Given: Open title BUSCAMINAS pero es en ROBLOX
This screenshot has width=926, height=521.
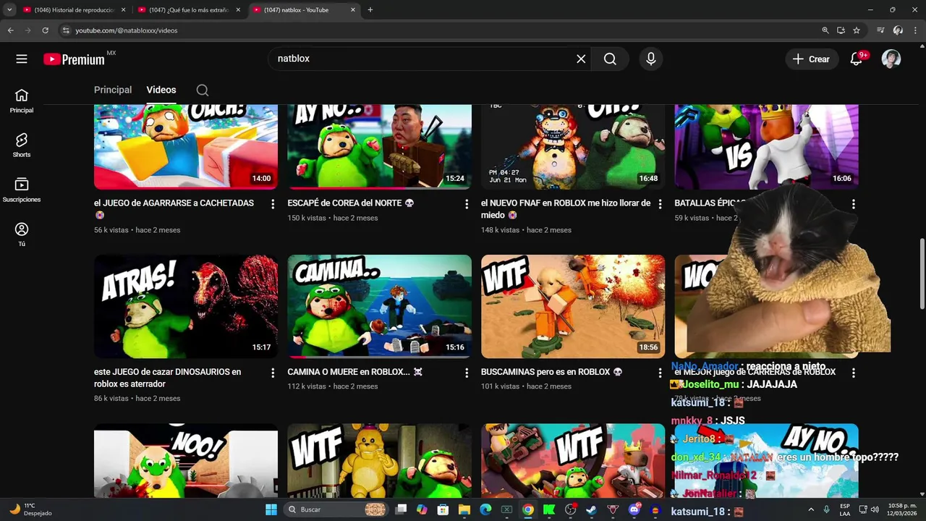Looking at the screenshot, I should pyautogui.click(x=551, y=372).
